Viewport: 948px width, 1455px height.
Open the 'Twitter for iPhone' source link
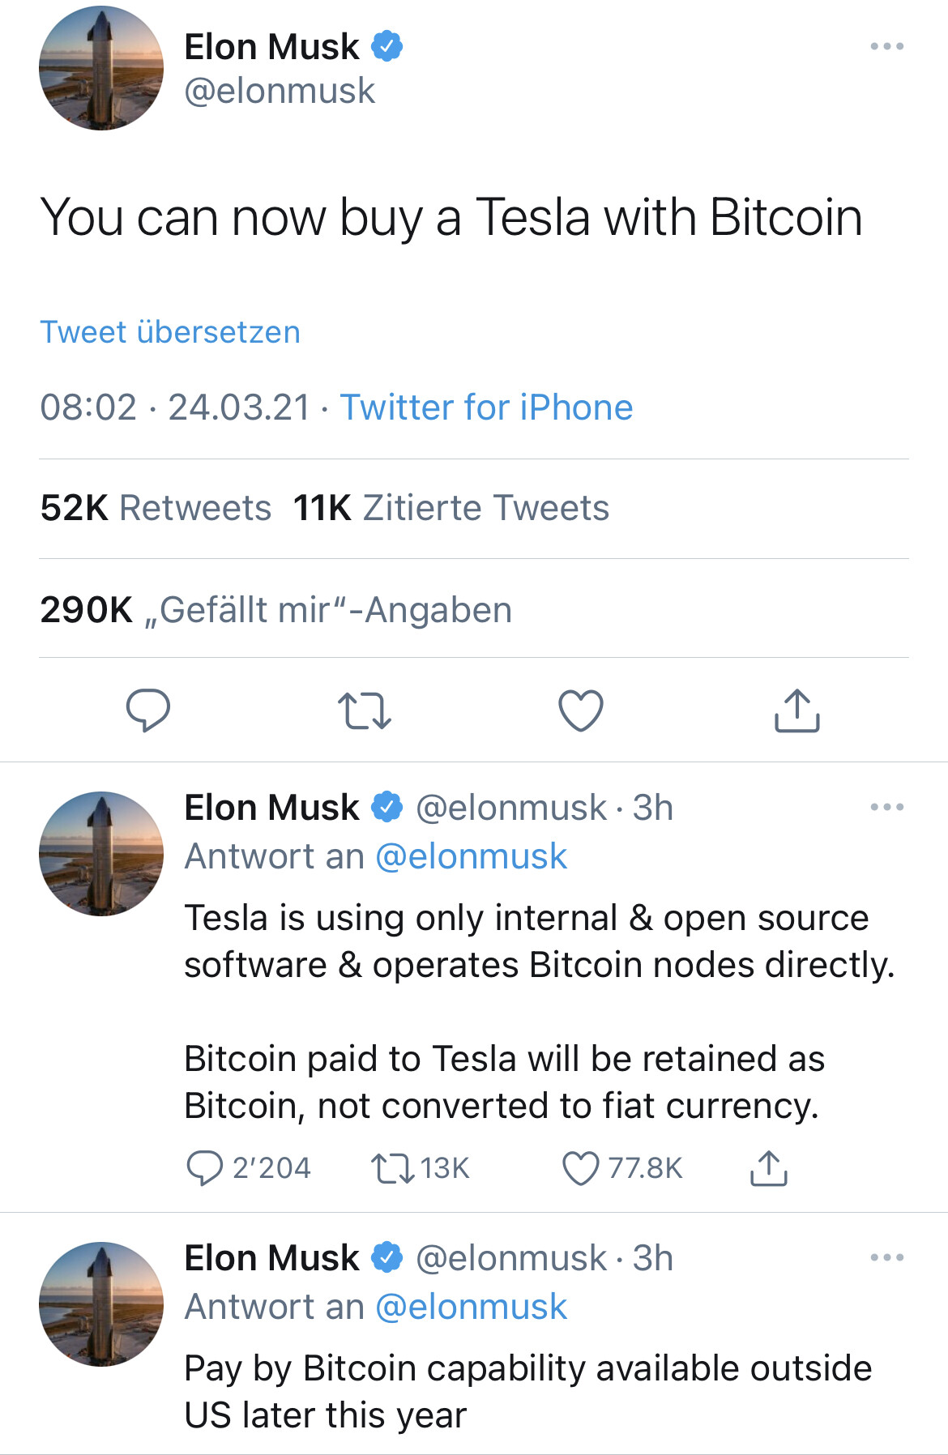[x=486, y=407]
